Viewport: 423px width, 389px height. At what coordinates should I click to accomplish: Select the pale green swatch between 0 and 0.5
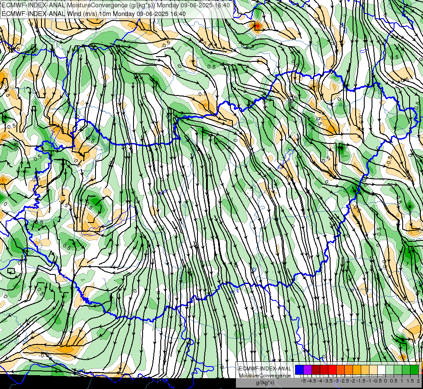(x=390, y=370)
